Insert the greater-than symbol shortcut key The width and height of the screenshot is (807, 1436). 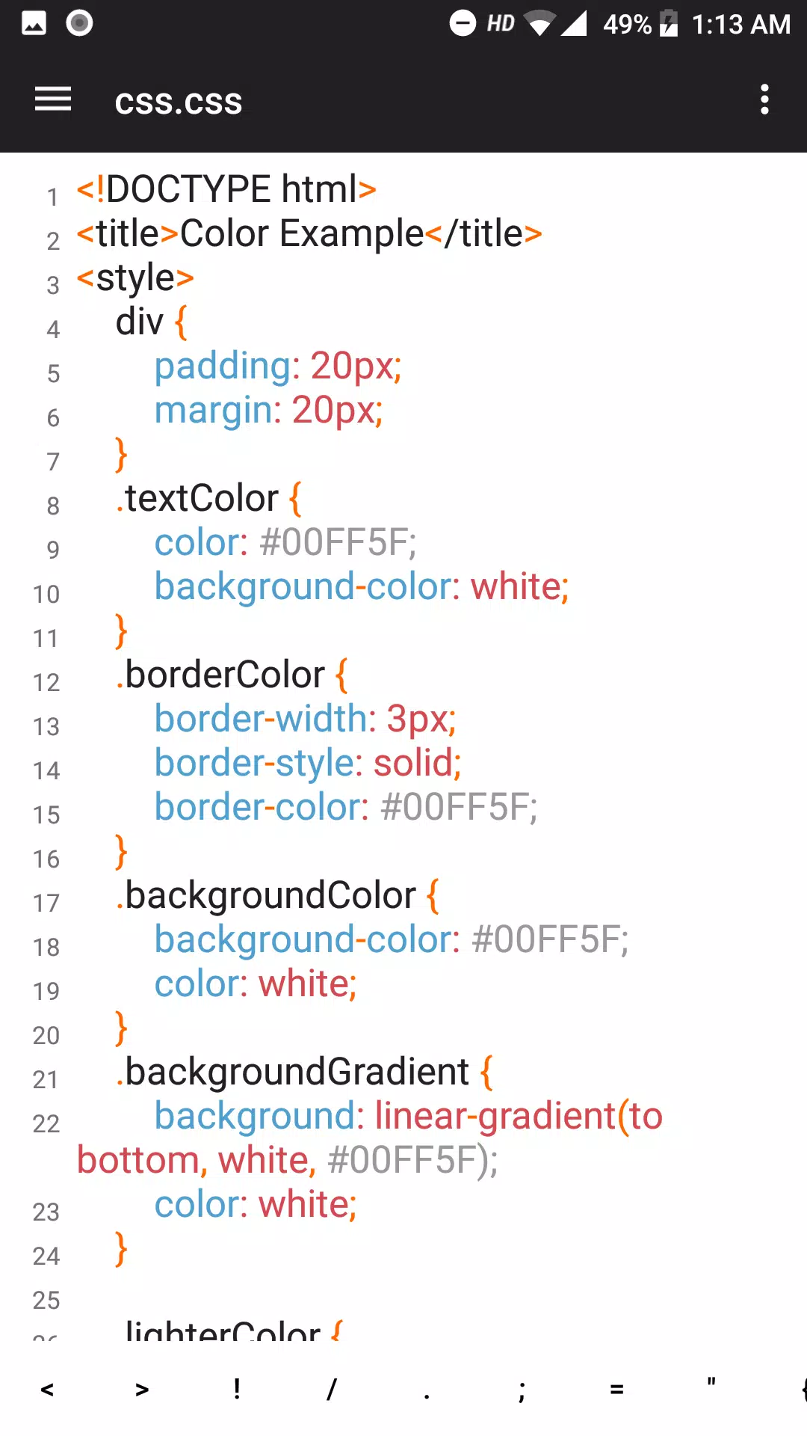[x=142, y=1390]
